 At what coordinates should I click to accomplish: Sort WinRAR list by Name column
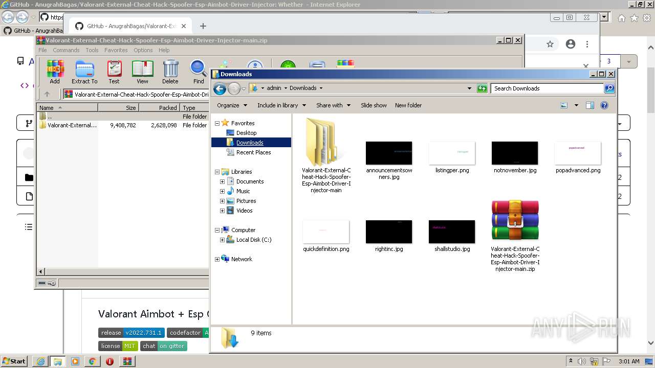pos(67,108)
